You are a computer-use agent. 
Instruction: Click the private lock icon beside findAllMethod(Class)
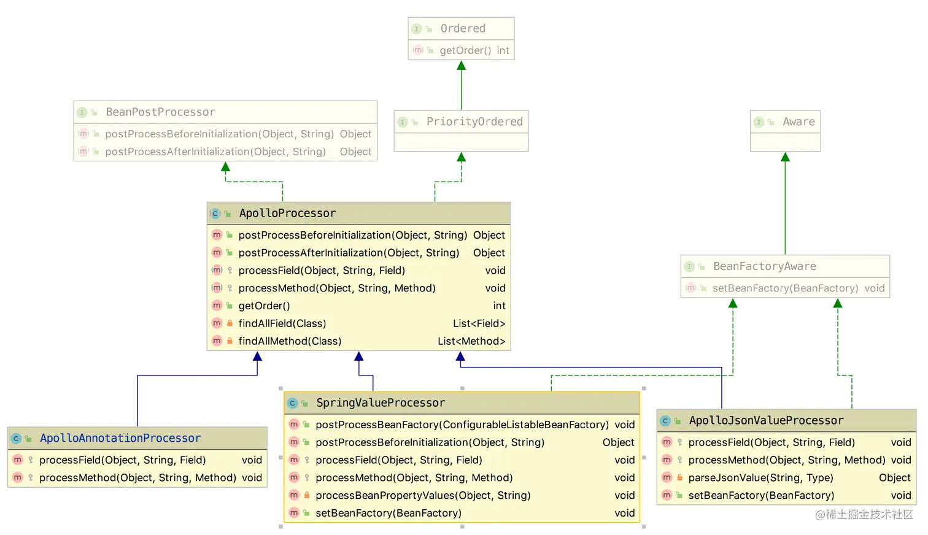230,341
